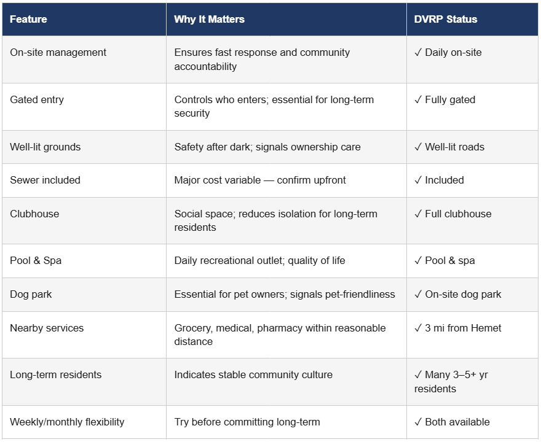Select the Pool & Spa feature cell
The width and height of the screenshot is (541, 442).
(x=36, y=261)
